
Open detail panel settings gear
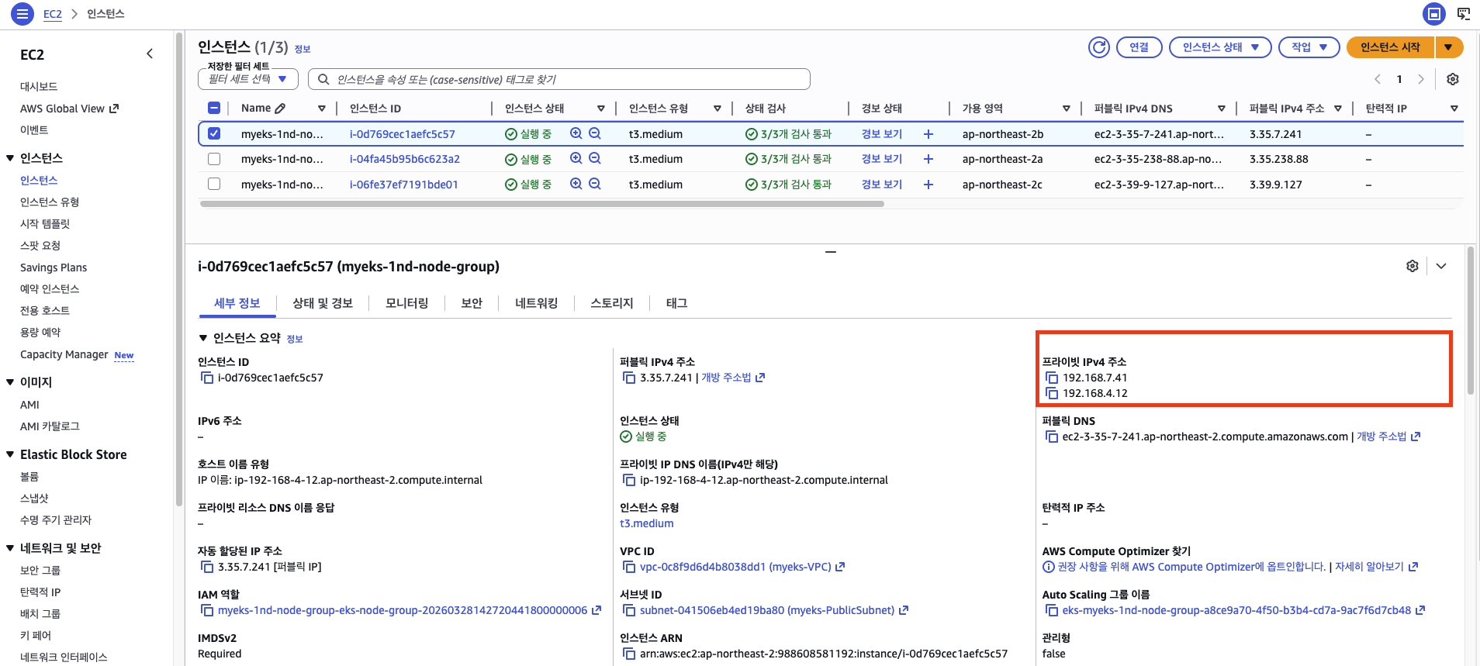1412,266
